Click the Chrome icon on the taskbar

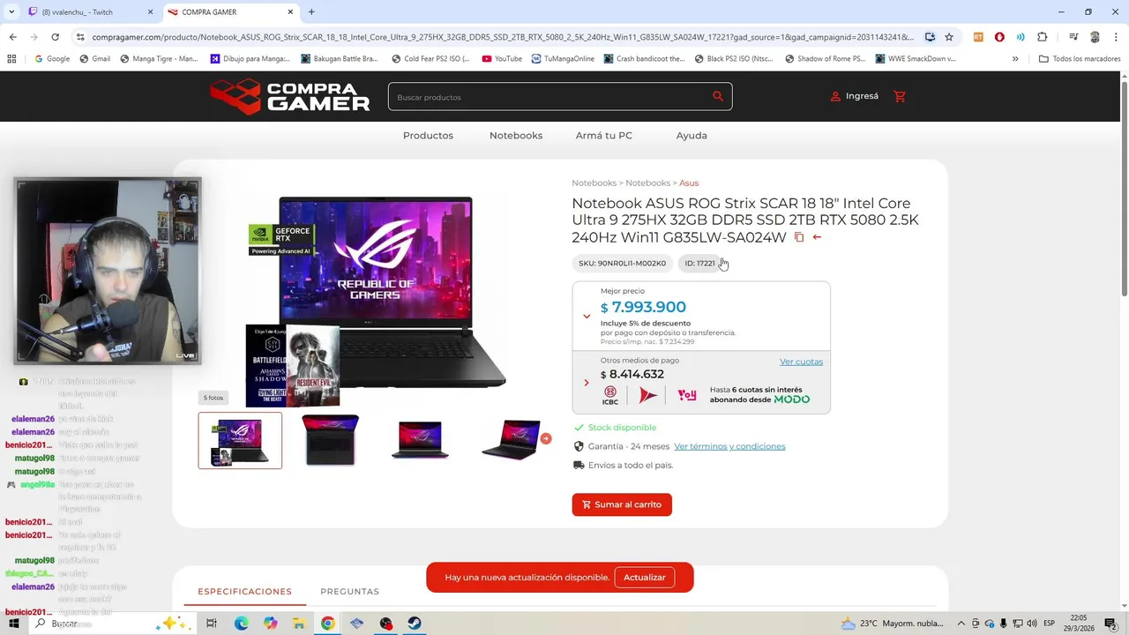[327, 624]
